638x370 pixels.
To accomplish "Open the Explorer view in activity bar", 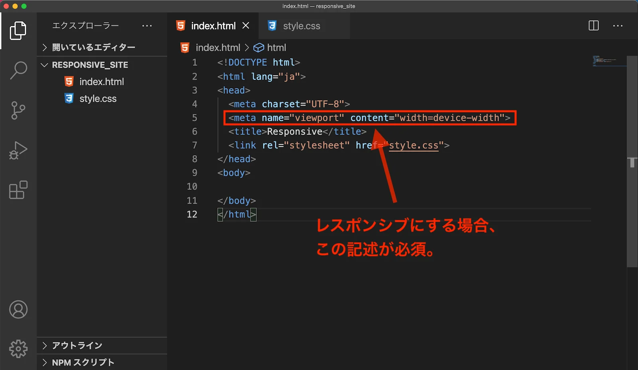I will (18, 31).
